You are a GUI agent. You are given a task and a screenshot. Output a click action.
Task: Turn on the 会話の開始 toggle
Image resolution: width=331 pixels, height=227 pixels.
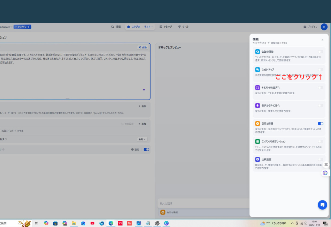320,52
